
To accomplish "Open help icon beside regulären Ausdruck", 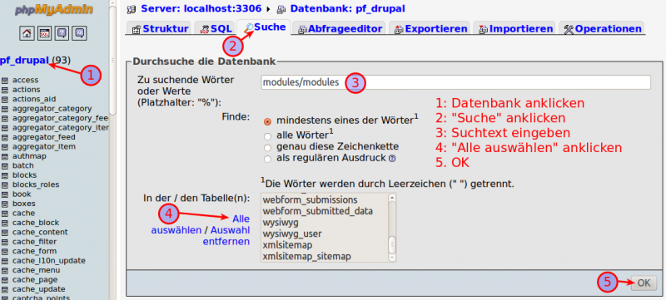I will coord(392,159).
